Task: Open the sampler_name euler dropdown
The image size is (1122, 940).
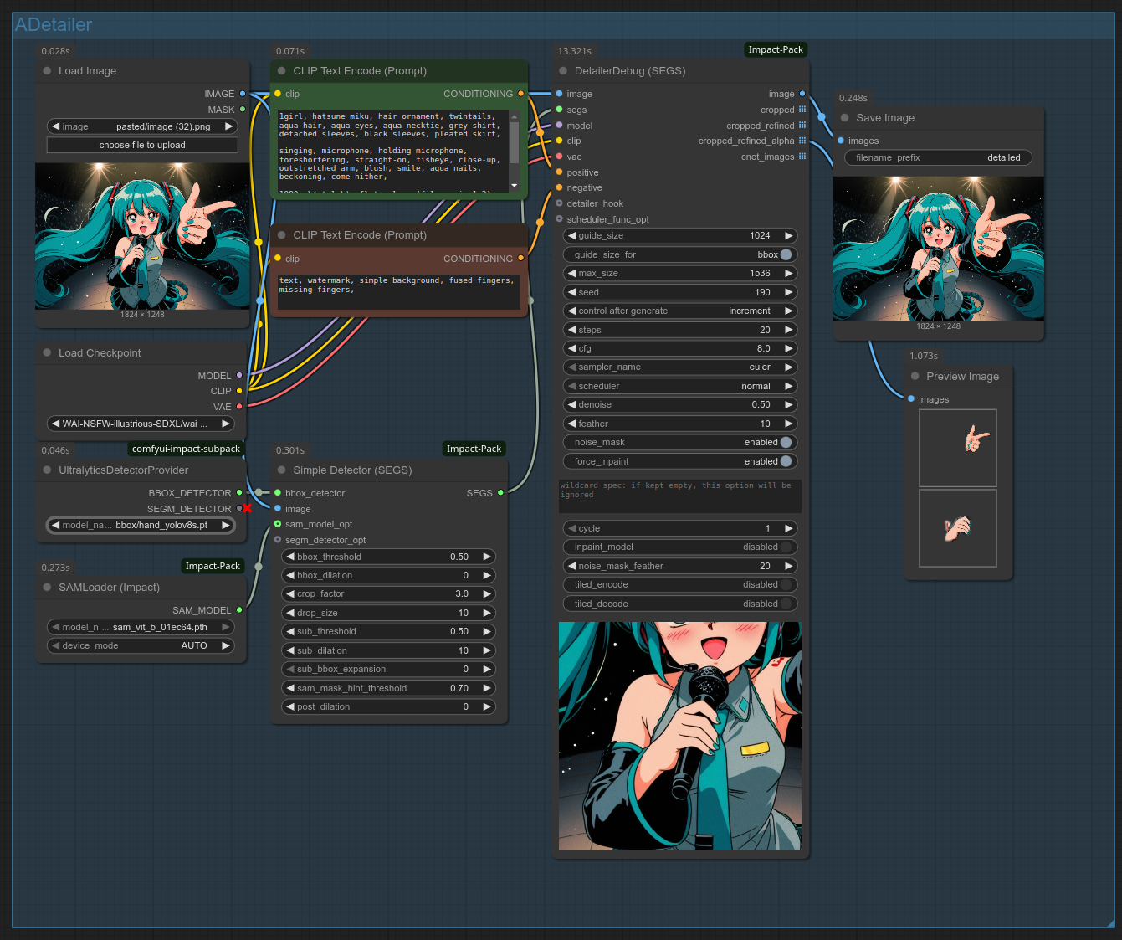Action: [x=679, y=367]
